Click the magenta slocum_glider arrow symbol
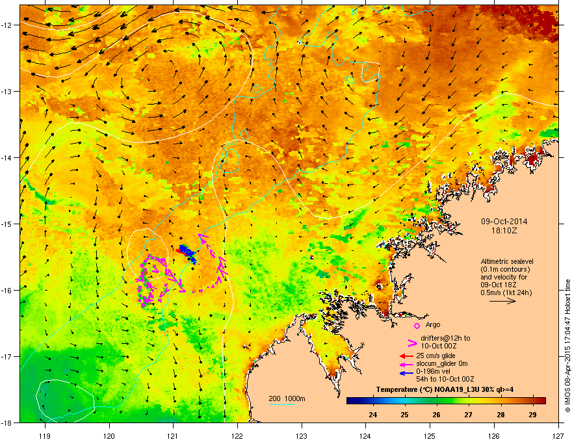 406,364
